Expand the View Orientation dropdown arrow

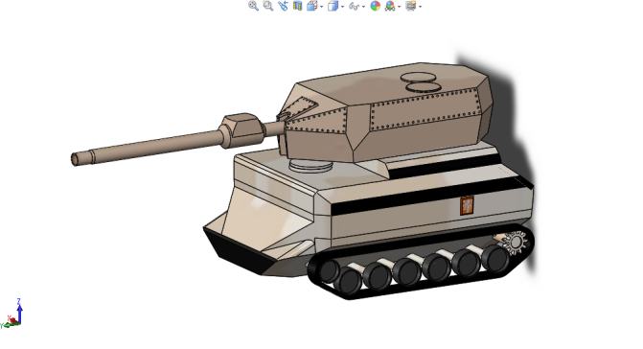[x=322, y=7]
